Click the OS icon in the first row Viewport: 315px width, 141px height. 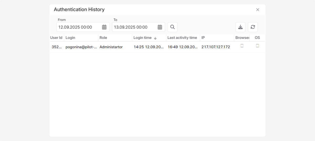257,46
